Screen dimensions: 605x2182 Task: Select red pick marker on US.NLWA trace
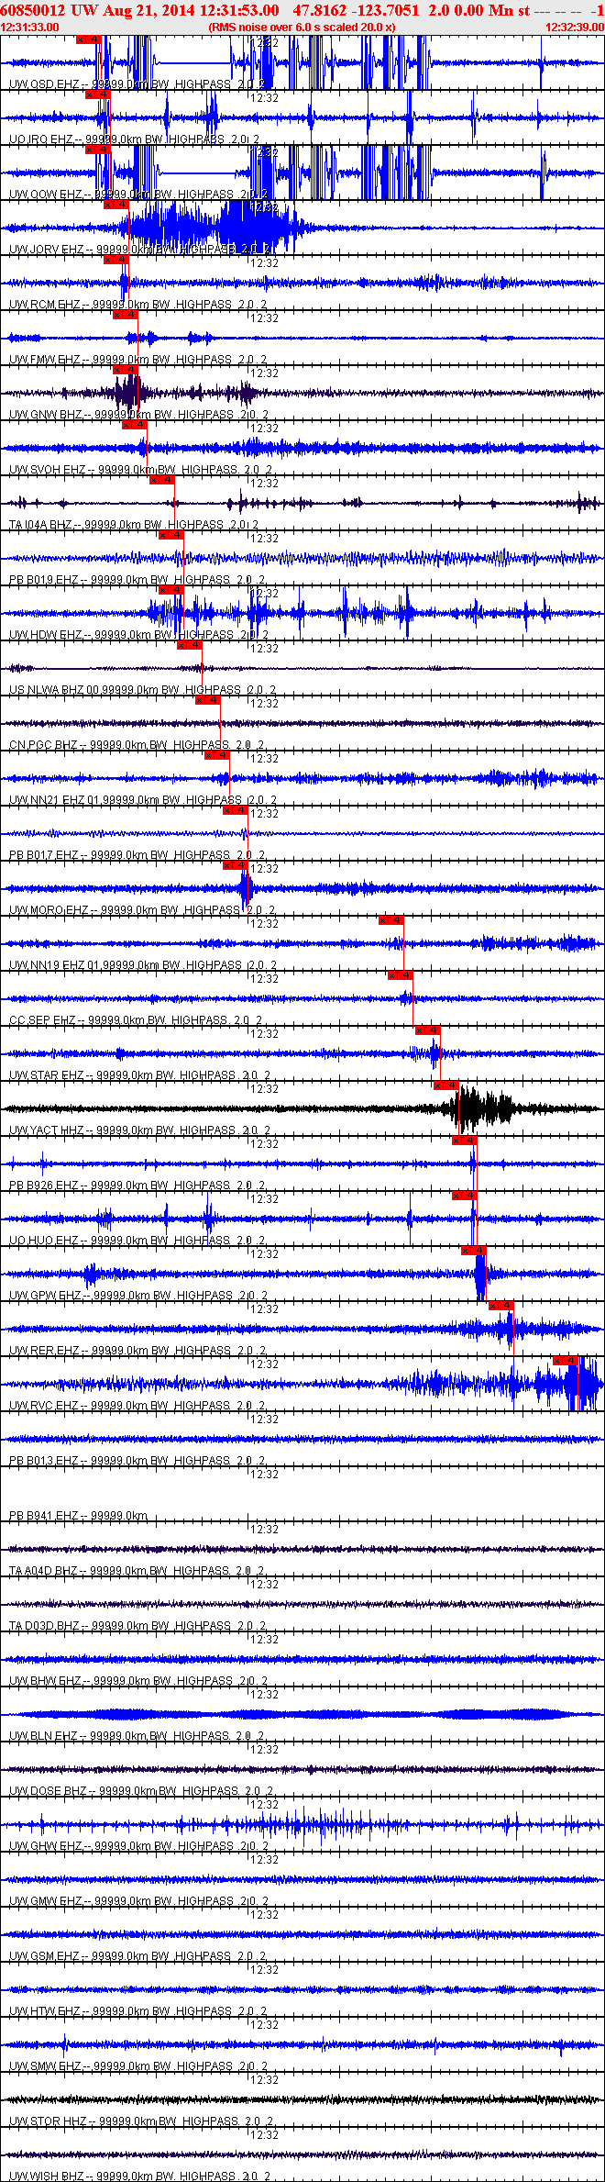(190, 645)
